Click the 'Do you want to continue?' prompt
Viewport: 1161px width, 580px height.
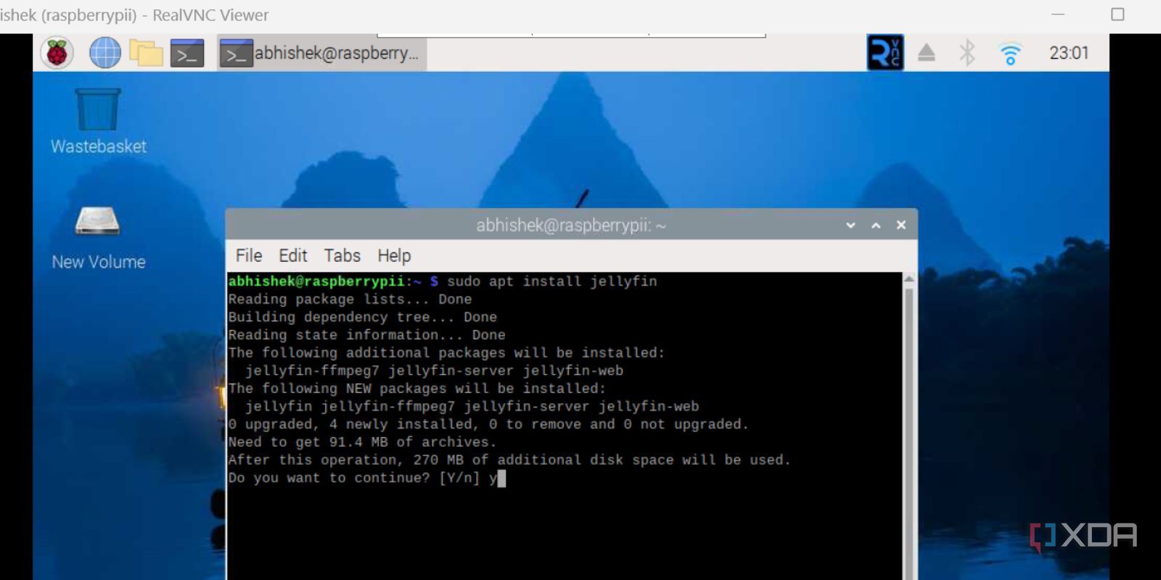tap(354, 478)
